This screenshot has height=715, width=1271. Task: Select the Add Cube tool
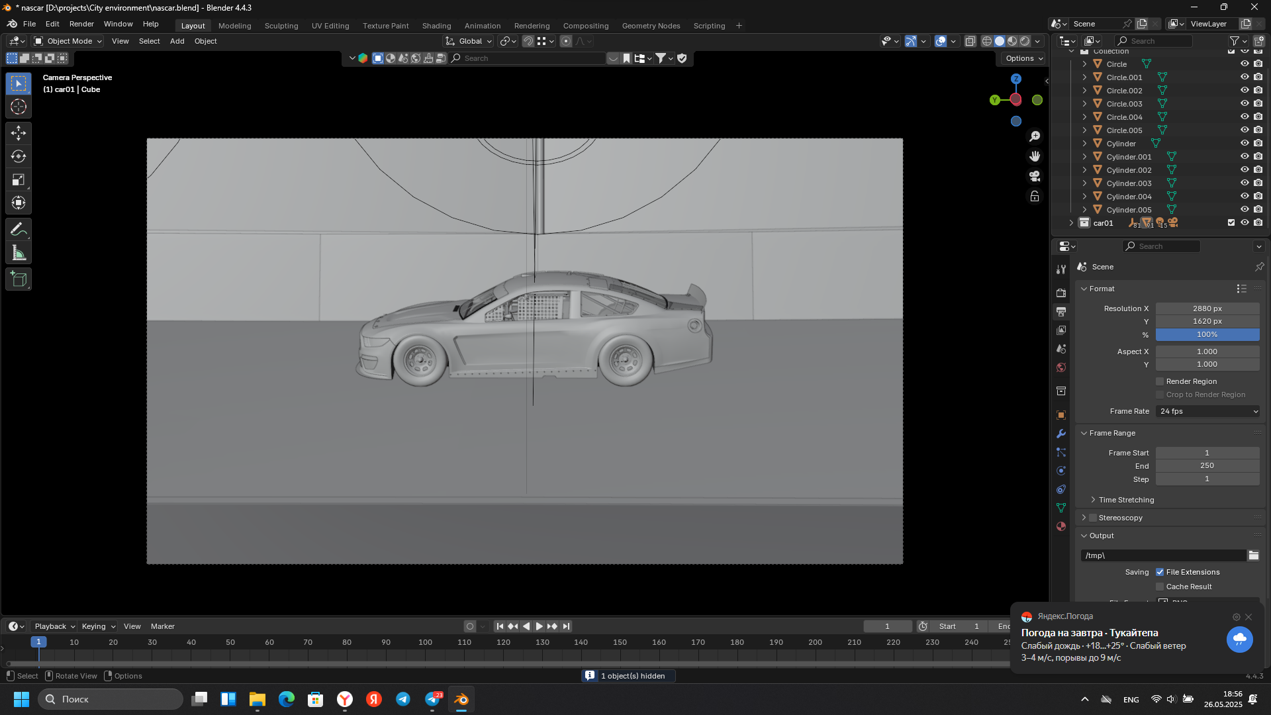19,279
